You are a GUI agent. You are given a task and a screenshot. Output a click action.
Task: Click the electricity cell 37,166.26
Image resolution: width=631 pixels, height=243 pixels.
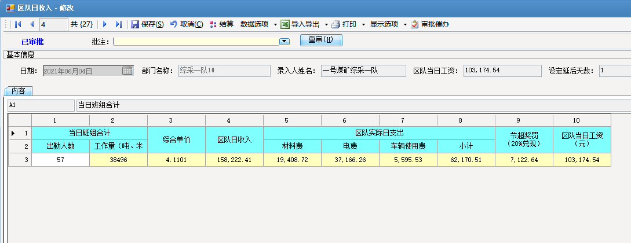350,160
